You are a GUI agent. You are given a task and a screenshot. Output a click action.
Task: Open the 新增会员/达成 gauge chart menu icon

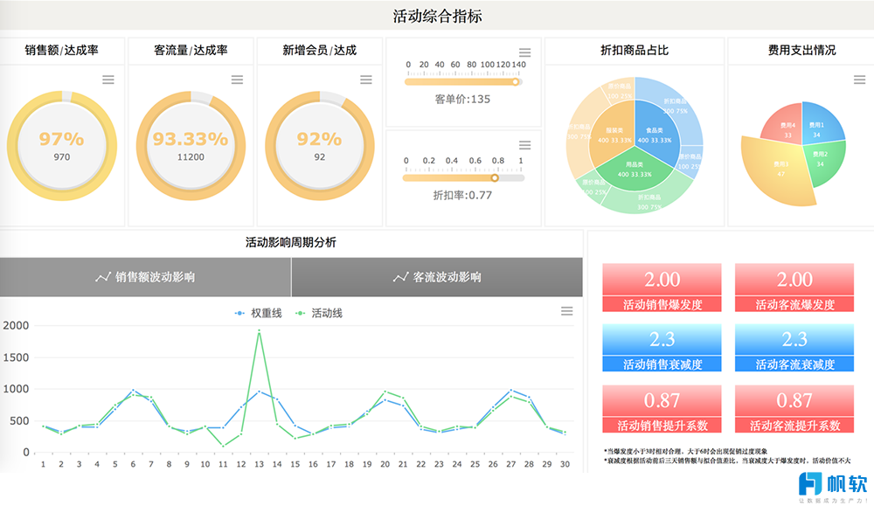[365, 80]
